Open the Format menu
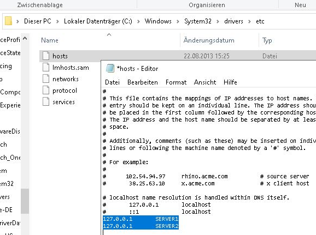Viewport: 316px width, 235px height. click(x=176, y=82)
